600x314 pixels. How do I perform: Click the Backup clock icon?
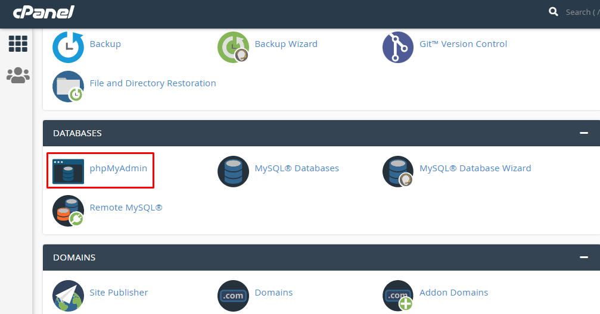68,46
